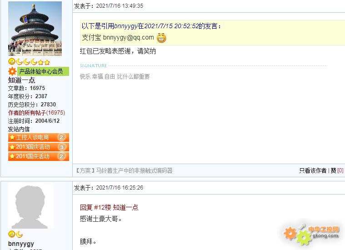345x250 pixels.
Task: Click 发站内信 to message user
Action: point(19,129)
